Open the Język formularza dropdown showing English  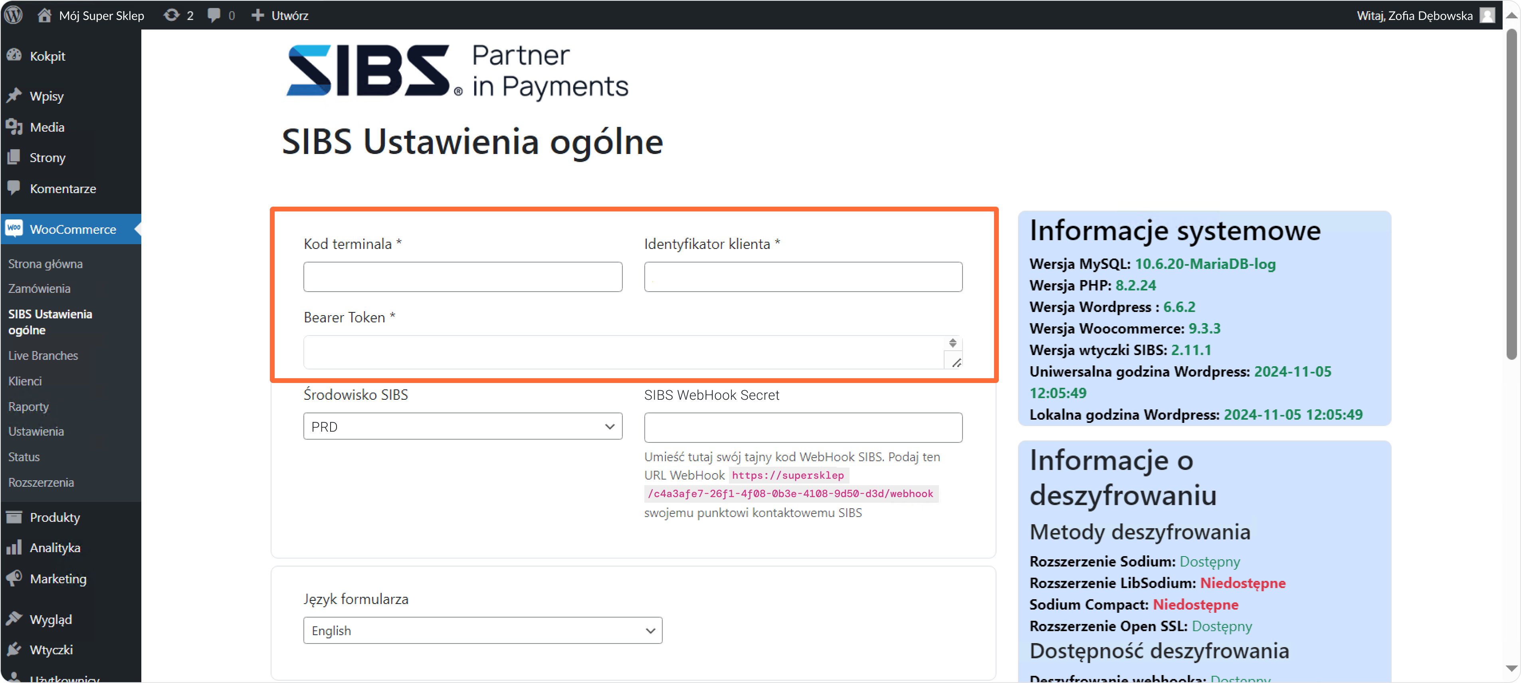point(482,630)
